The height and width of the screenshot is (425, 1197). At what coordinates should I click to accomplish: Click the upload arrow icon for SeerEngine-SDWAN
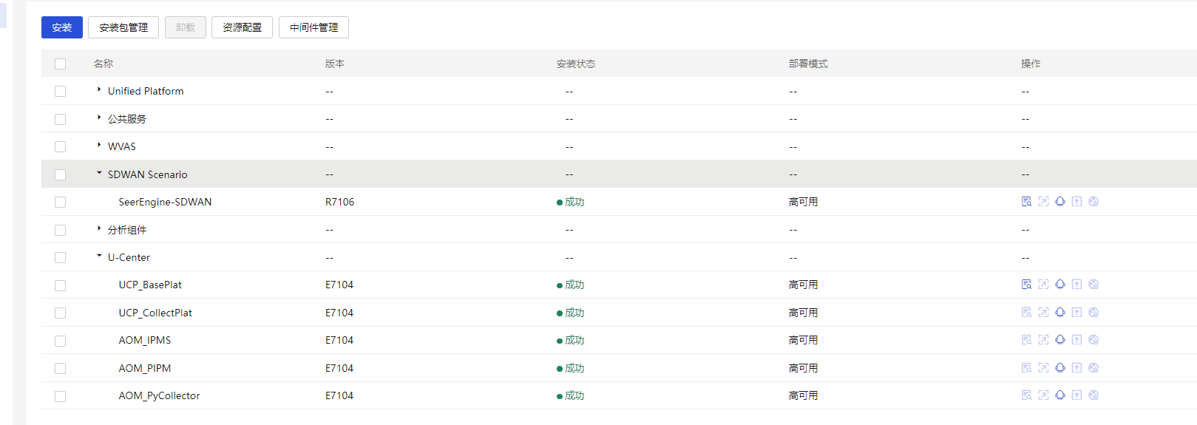click(1076, 202)
